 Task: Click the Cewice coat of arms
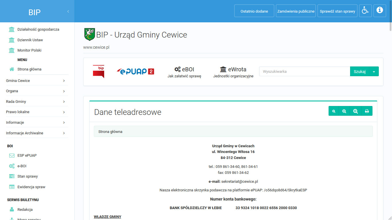click(x=89, y=35)
